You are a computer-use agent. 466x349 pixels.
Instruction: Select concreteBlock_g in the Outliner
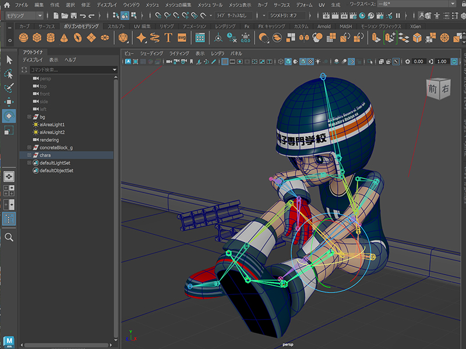click(x=56, y=148)
